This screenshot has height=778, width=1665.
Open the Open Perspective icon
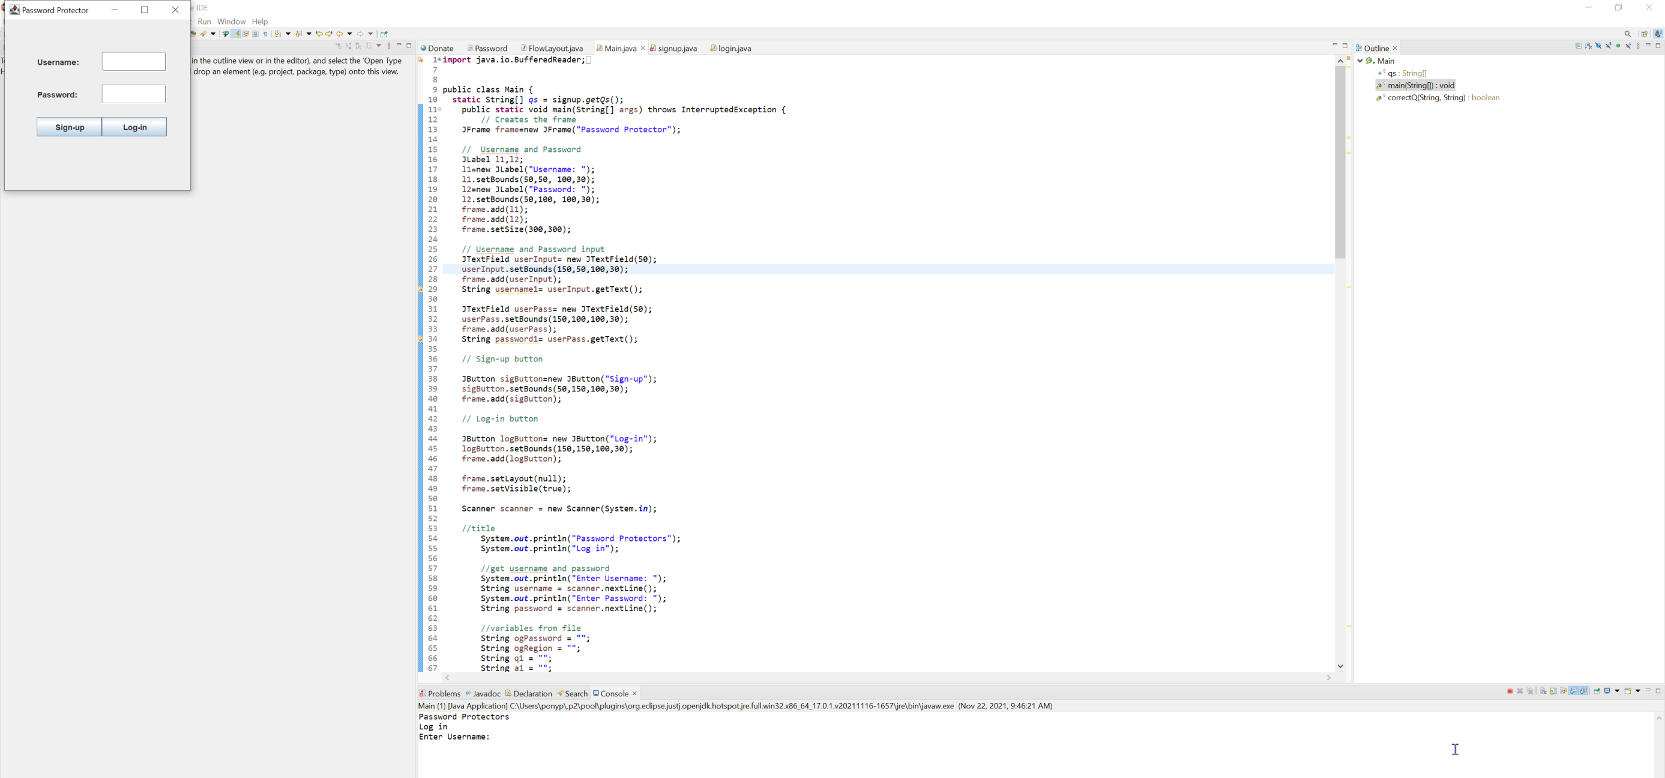pos(1645,34)
